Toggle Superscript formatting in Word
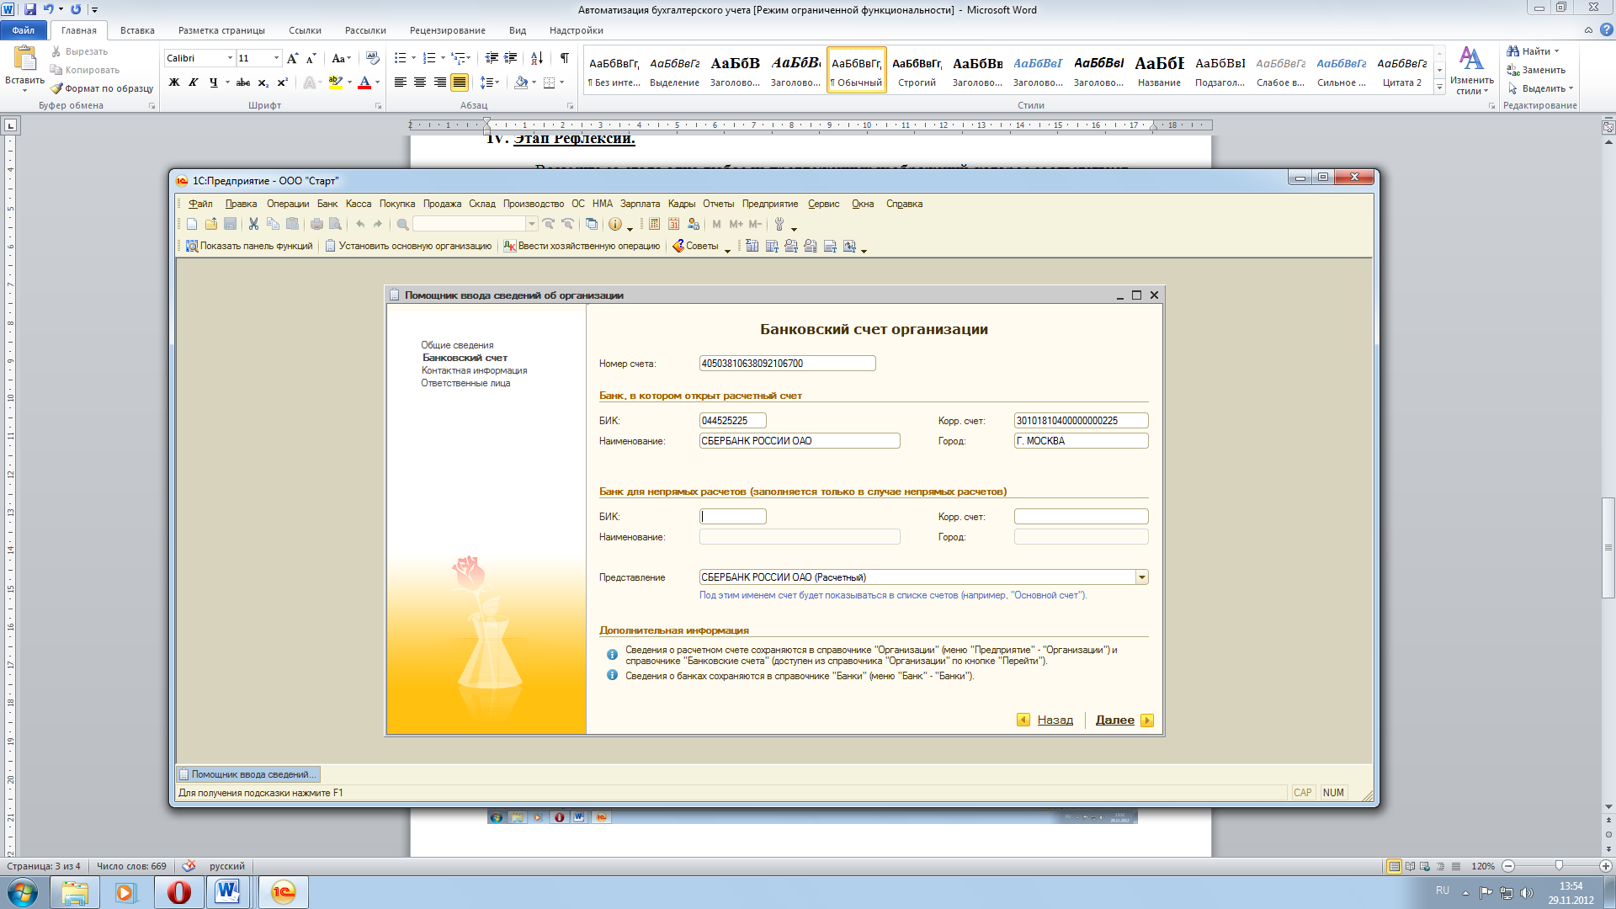The image size is (1616, 909). pyautogui.click(x=282, y=82)
